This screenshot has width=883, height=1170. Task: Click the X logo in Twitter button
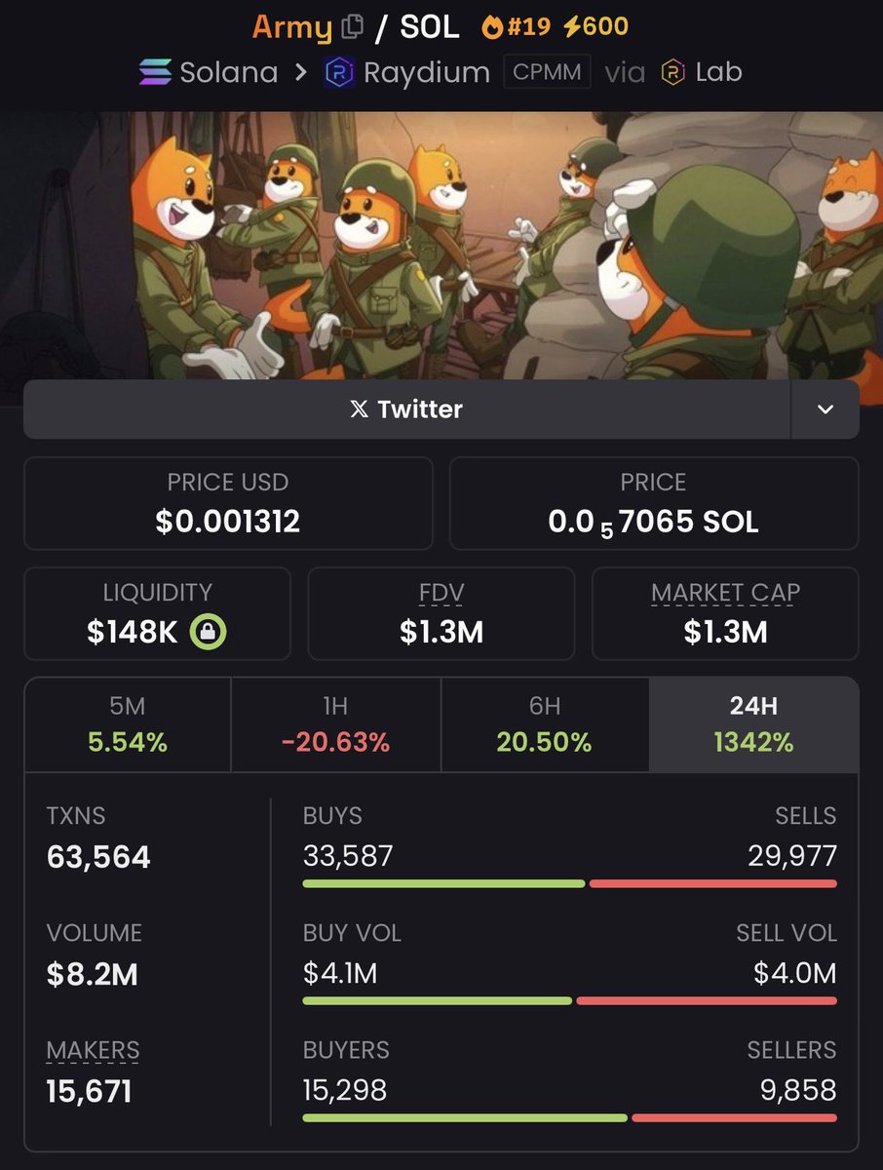[359, 409]
